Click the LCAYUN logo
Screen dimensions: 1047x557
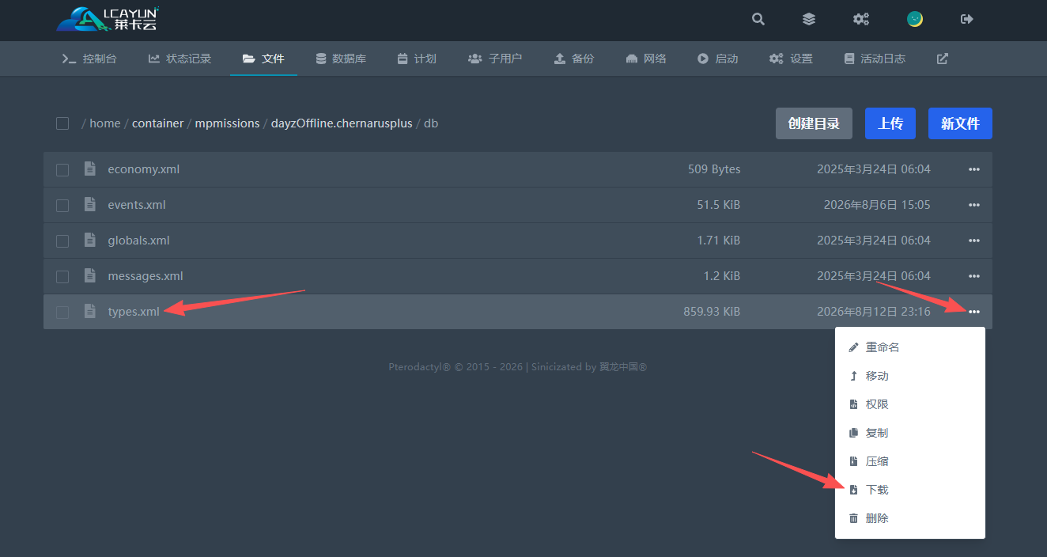(108, 19)
